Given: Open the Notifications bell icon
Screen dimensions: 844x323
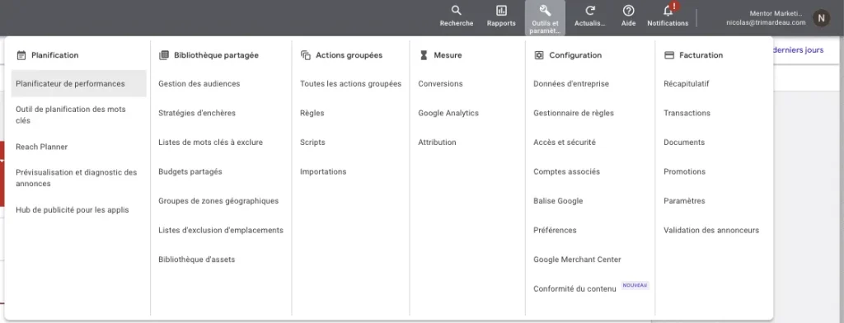Looking at the screenshot, I should pos(668,11).
